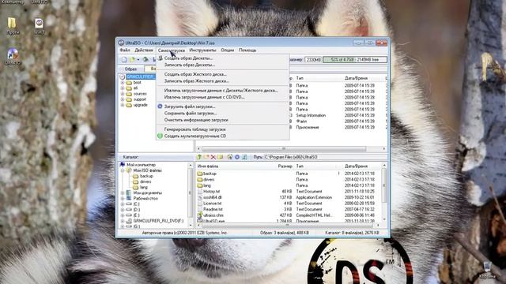Click the ultraiso.chm file icon

click(x=200, y=215)
